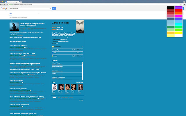Bookmark this page with the star icon
Screen dimensions: 186x116
pyautogui.click(x=183, y=5)
